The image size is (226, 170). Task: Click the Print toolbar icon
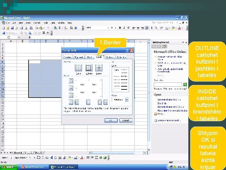[21, 28]
